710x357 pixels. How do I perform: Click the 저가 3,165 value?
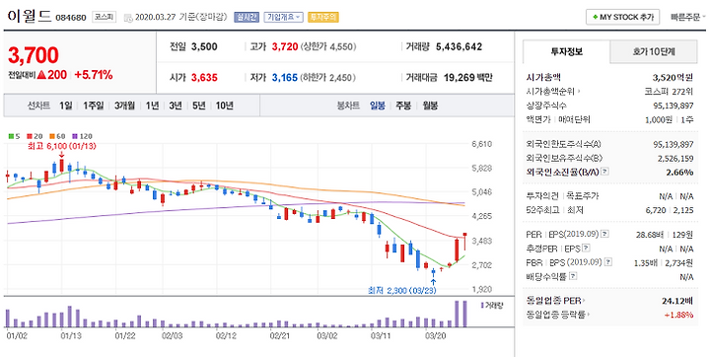pos(285,78)
